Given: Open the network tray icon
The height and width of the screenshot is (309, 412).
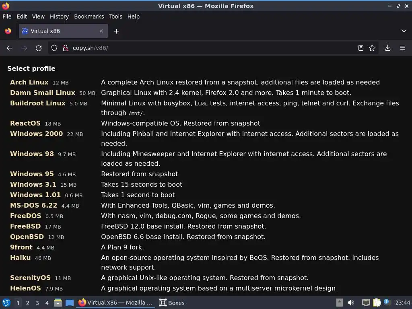Looking at the screenshot, I should (x=366, y=303).
